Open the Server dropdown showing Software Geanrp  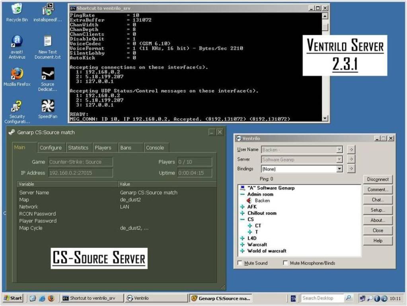[339, 159]
